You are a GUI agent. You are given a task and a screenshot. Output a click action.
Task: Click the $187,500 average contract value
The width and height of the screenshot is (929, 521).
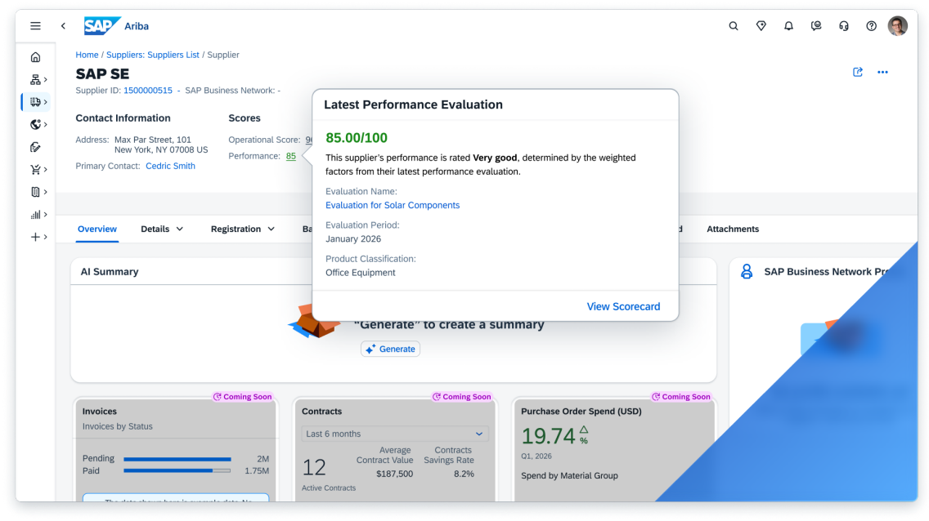(395, 474)
